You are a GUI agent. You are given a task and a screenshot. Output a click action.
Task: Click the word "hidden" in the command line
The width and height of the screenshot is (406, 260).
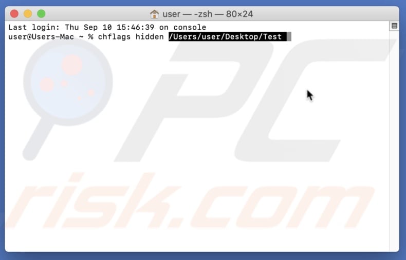pos(150,37)
